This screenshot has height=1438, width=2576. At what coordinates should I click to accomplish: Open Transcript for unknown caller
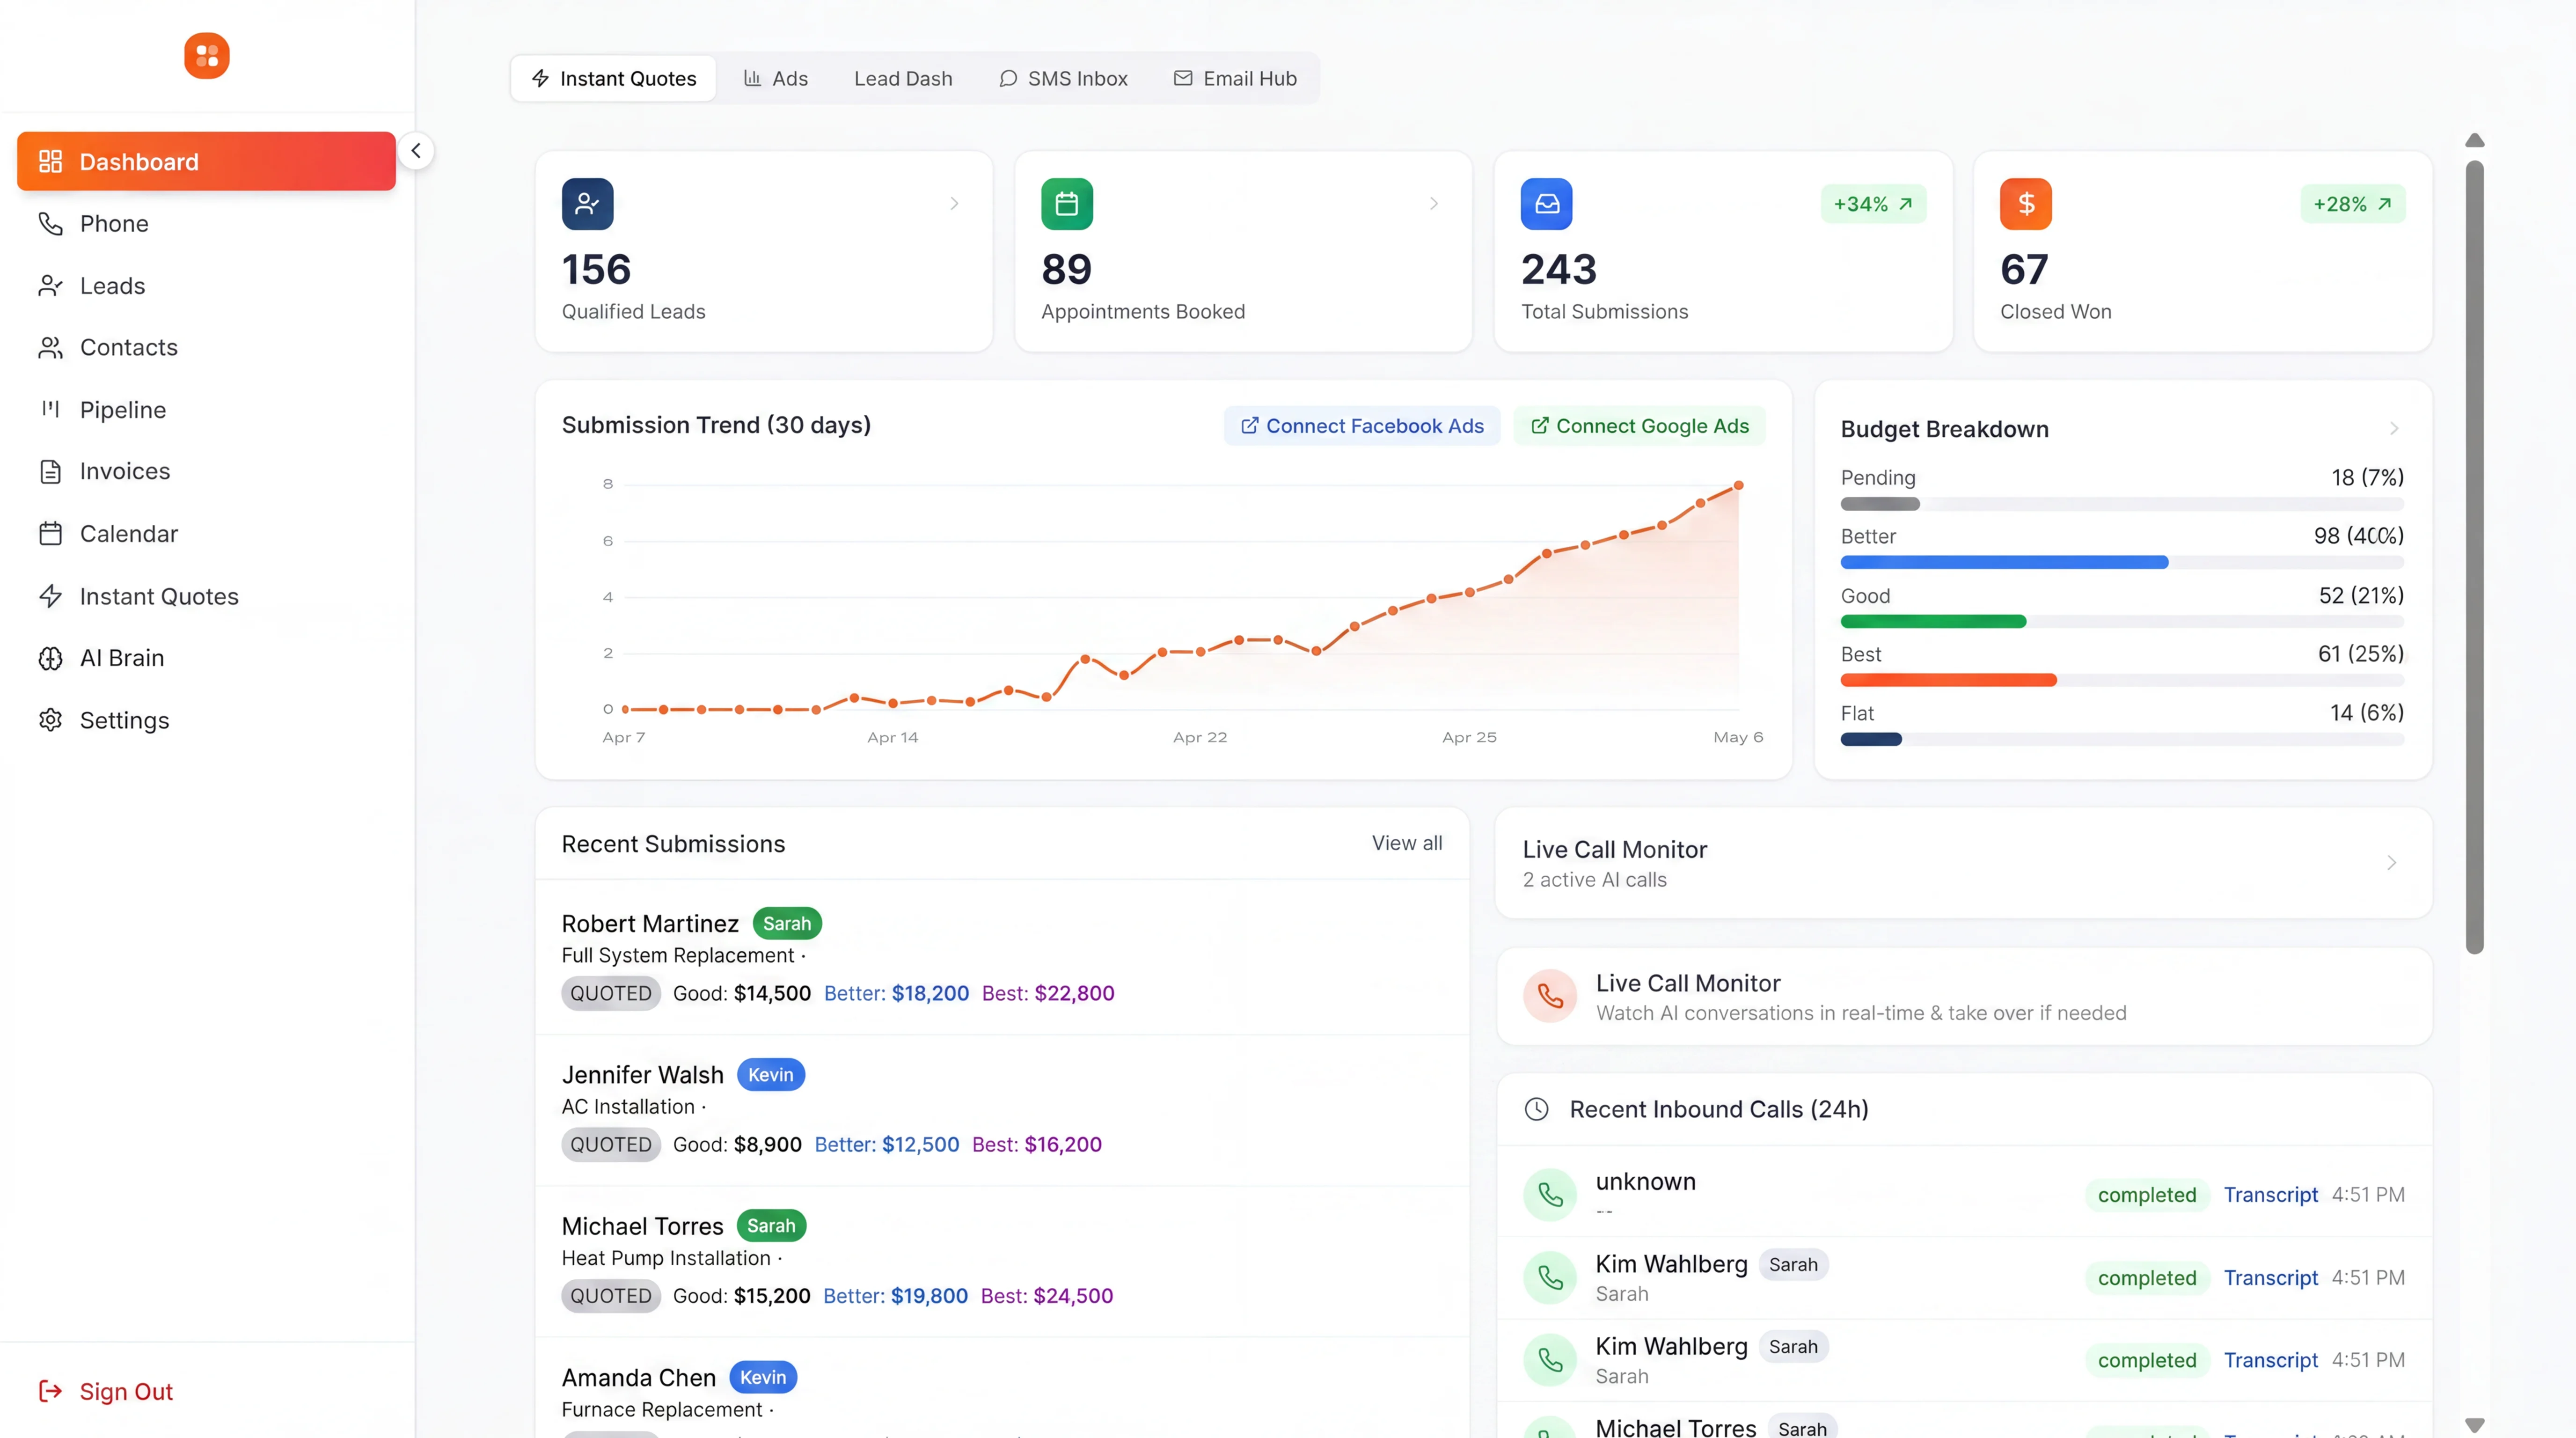2271,1194
